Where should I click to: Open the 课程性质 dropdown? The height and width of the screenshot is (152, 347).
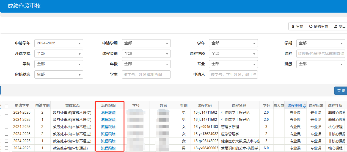(233, 54)
